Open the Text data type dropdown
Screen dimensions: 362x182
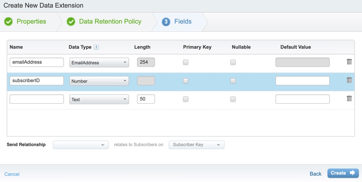(x=99, y=99)
